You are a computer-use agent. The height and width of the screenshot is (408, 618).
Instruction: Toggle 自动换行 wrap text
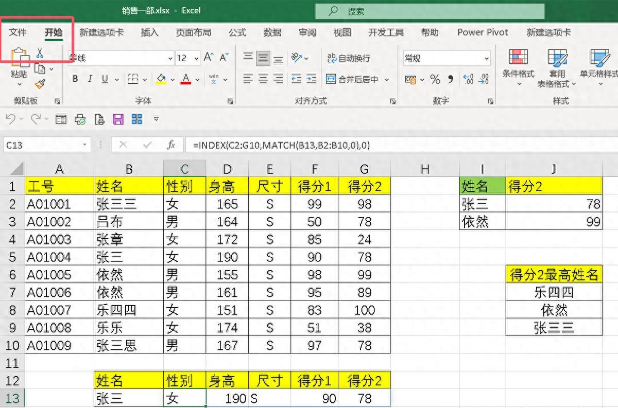click(349, 58)
